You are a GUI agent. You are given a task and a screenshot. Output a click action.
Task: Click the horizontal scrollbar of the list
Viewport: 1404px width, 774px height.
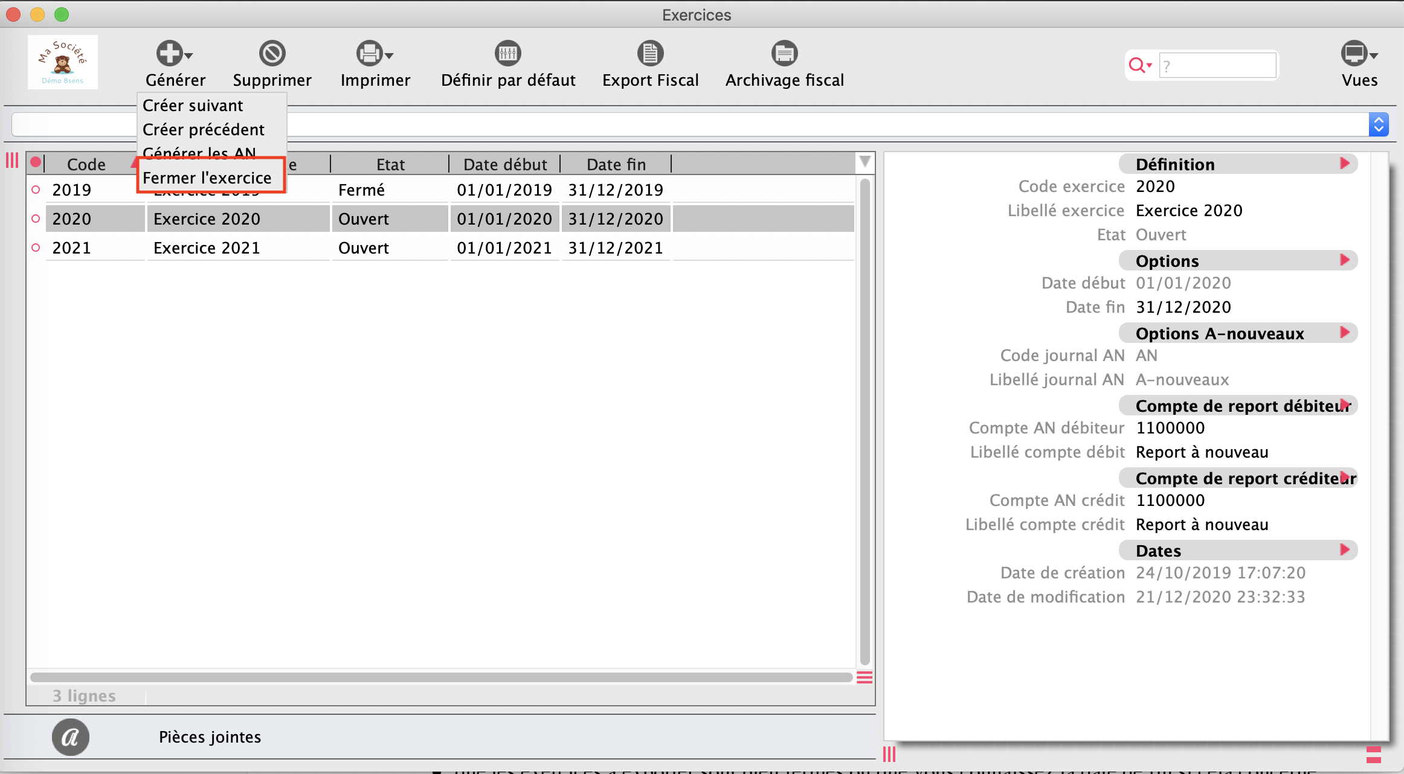441,677
